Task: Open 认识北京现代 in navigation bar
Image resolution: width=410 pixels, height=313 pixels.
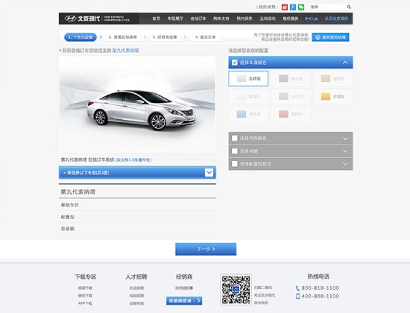Action: (x=336, y=19)
